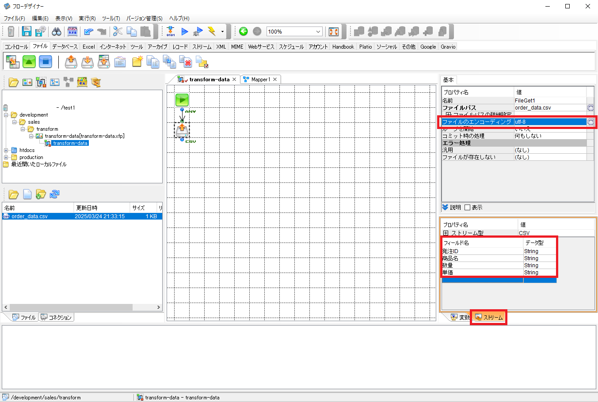Open the ツール(T) menu

[111, 18]
